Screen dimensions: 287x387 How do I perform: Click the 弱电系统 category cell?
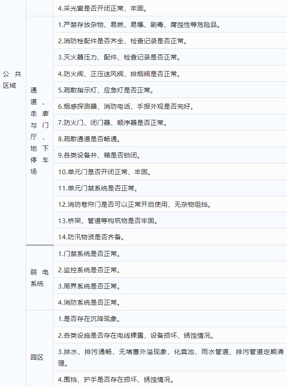tap(39, 278)
